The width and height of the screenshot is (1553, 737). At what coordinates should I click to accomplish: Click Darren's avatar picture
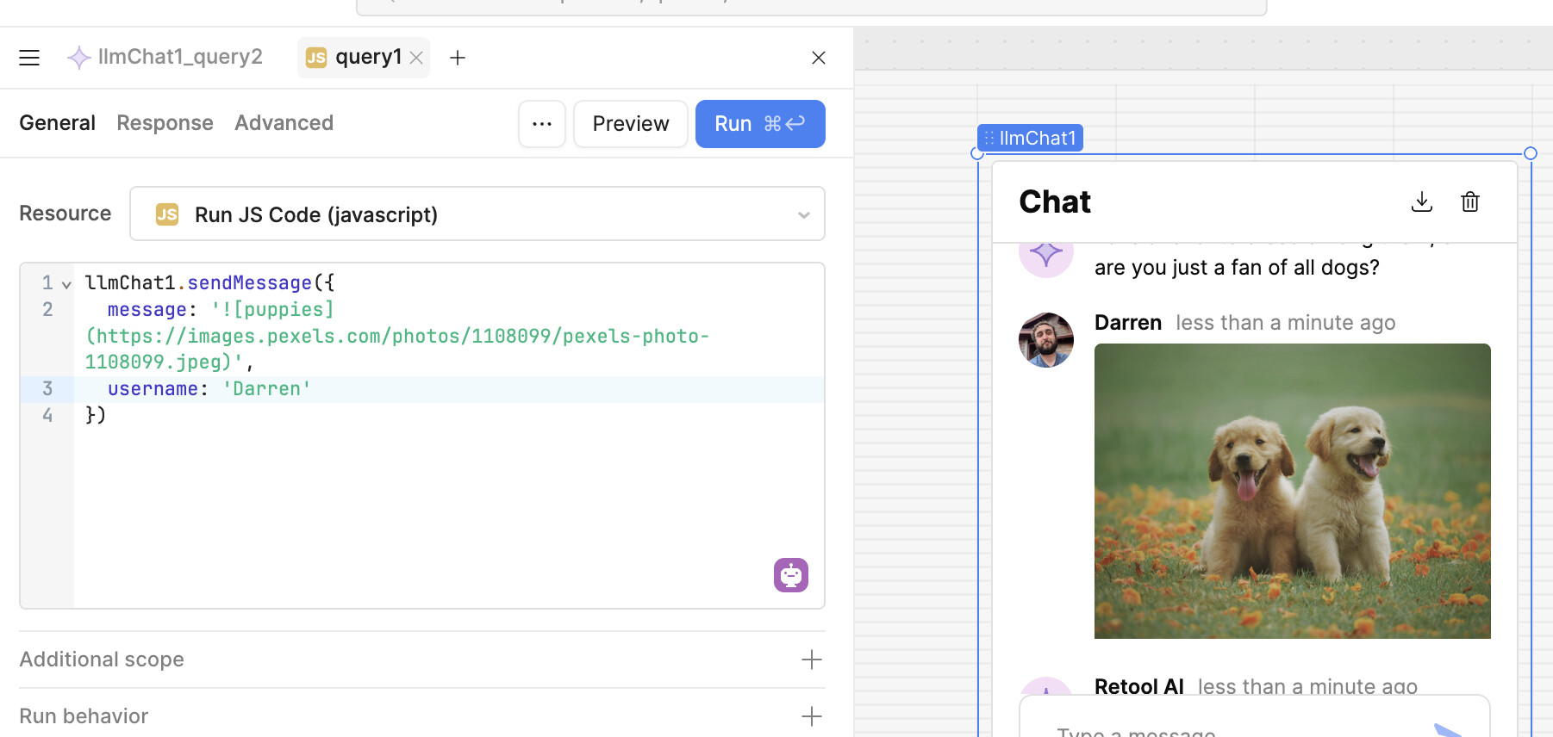point(1046,340)
